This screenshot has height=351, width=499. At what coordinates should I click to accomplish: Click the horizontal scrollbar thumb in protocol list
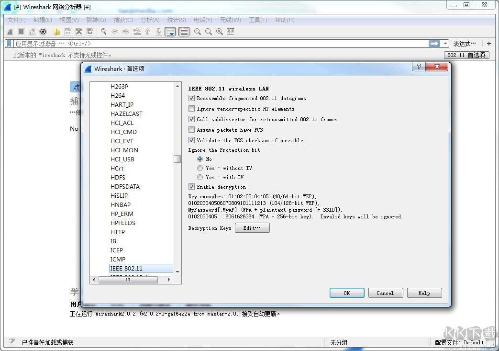pos(128,280)
